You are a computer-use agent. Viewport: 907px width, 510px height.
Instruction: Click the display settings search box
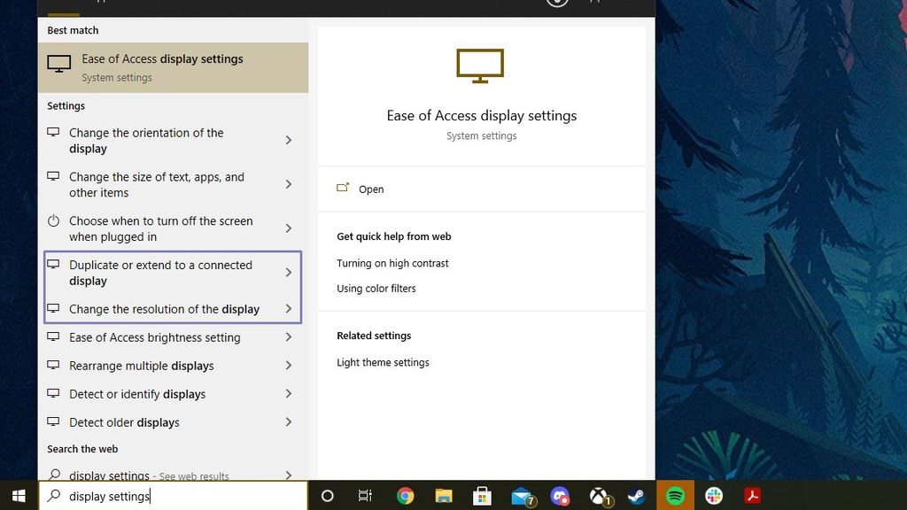click(173, 496)
